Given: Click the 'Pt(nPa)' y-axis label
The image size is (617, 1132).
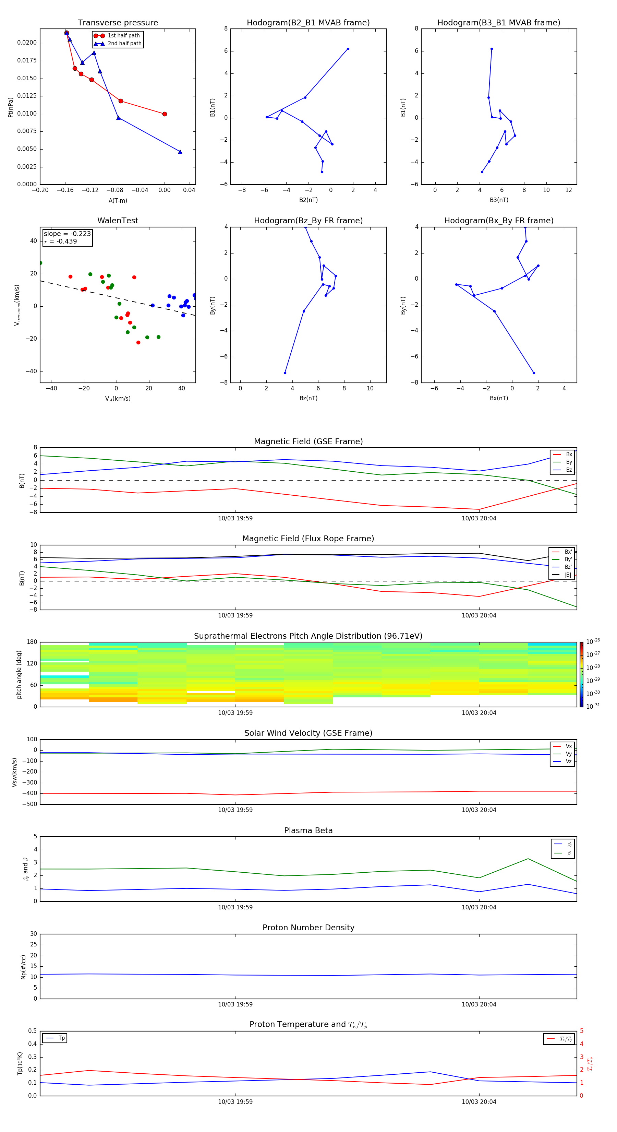Looking at the screenshot, I should 11,107.
